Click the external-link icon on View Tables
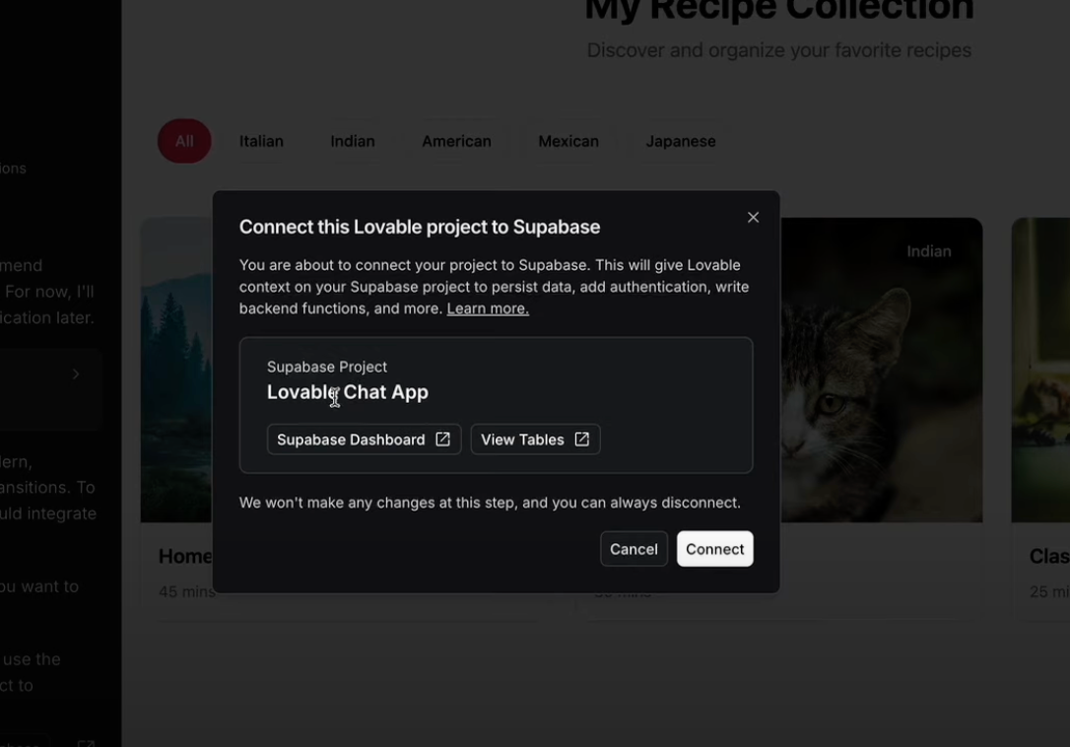The width and height of the screenshot is (1070, 747). tap(581, 440)
